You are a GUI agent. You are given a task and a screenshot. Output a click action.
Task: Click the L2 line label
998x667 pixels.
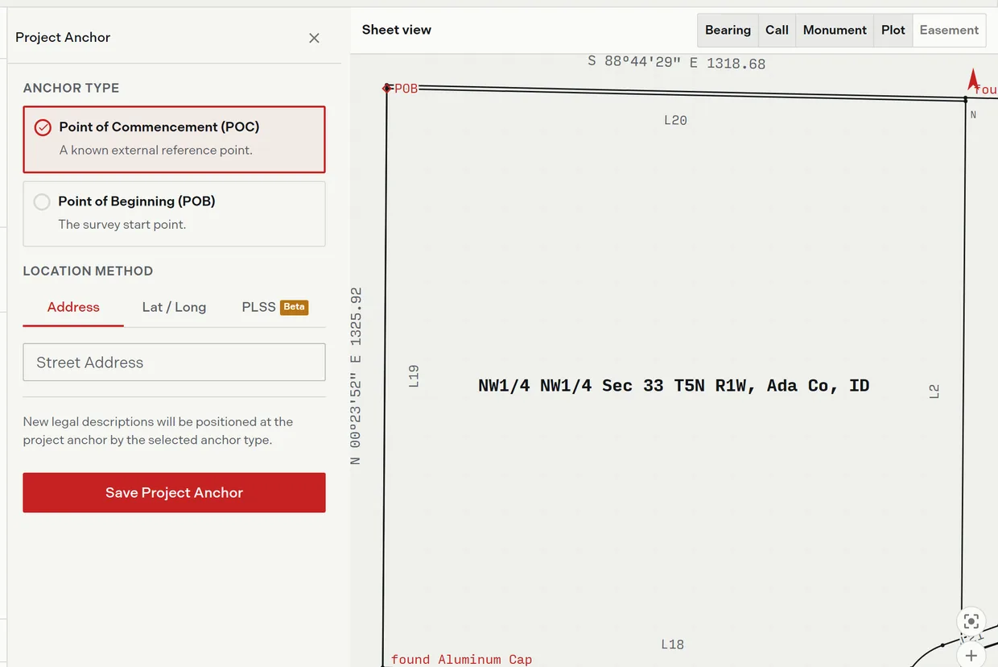[x=934, y=391]
